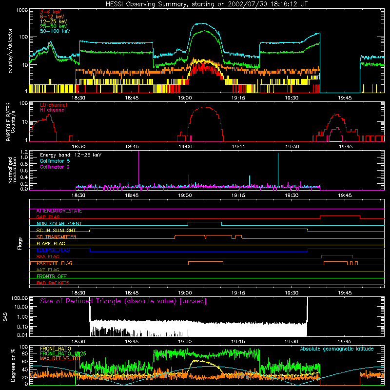This screenshot has width=390, height=390.
Task: Click the raised cyan NON_SOLAR_EVENT step segment
Action: 205,222
